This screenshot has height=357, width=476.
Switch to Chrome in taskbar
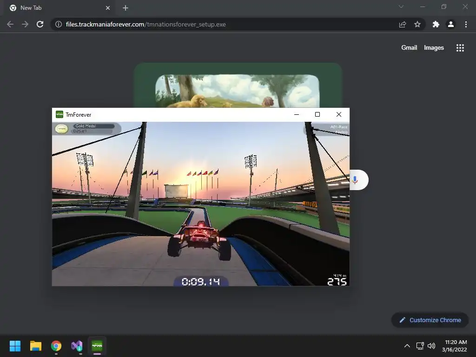pos(56,346)
